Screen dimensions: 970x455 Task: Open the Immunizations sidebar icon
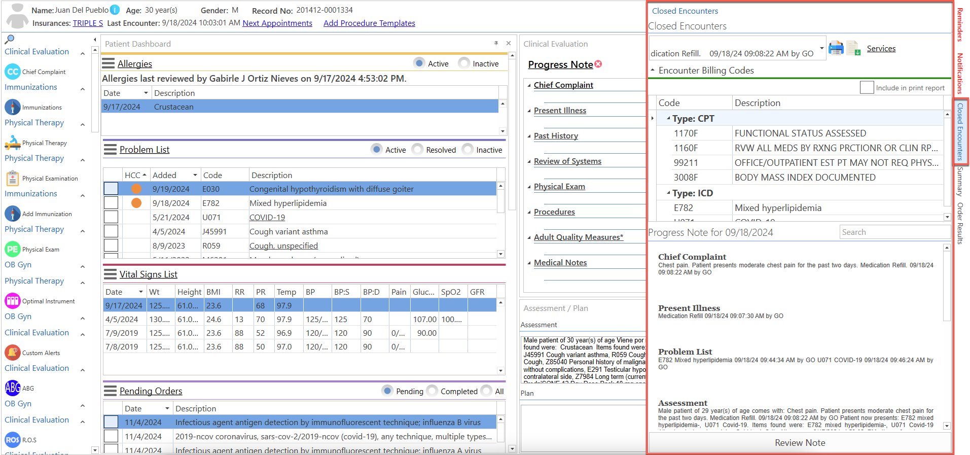[13, 107]
